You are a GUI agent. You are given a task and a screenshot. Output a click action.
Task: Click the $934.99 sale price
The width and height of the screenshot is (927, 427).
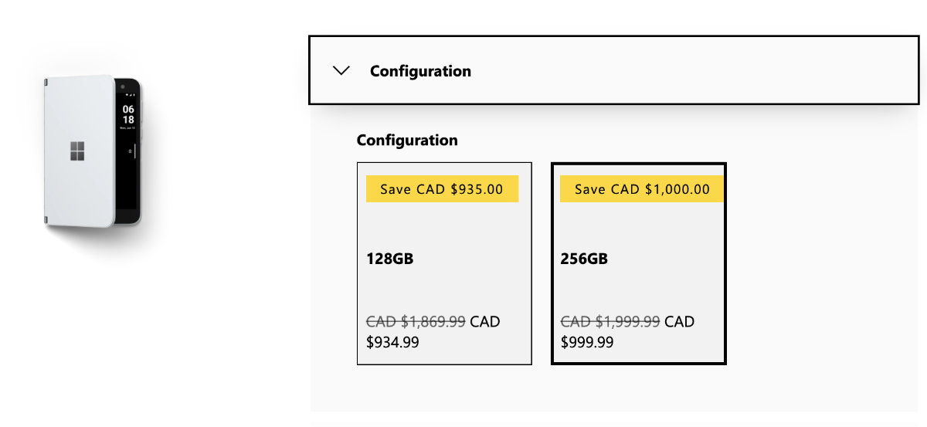pos(392,342)
